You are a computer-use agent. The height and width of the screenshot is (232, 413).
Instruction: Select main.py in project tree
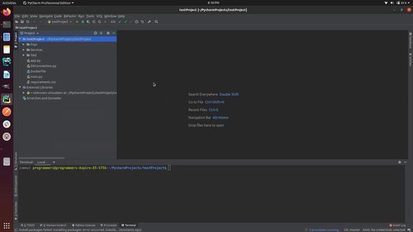pyautogui.click(x=34, y=77)
